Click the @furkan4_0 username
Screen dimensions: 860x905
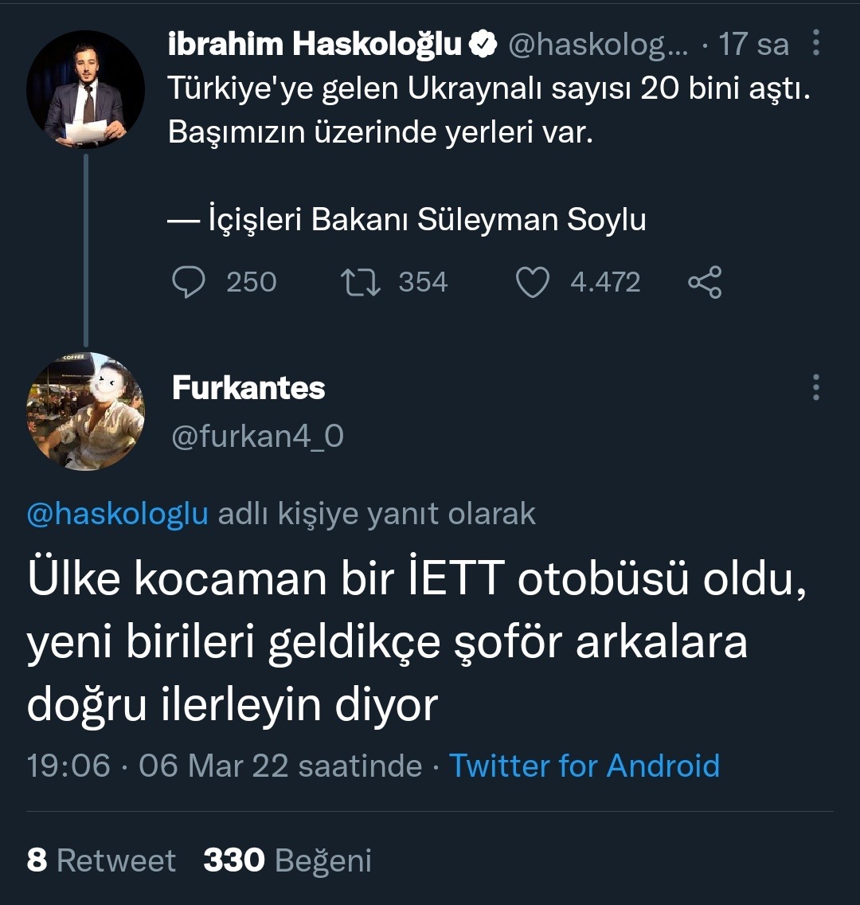(x=258, y=436)
